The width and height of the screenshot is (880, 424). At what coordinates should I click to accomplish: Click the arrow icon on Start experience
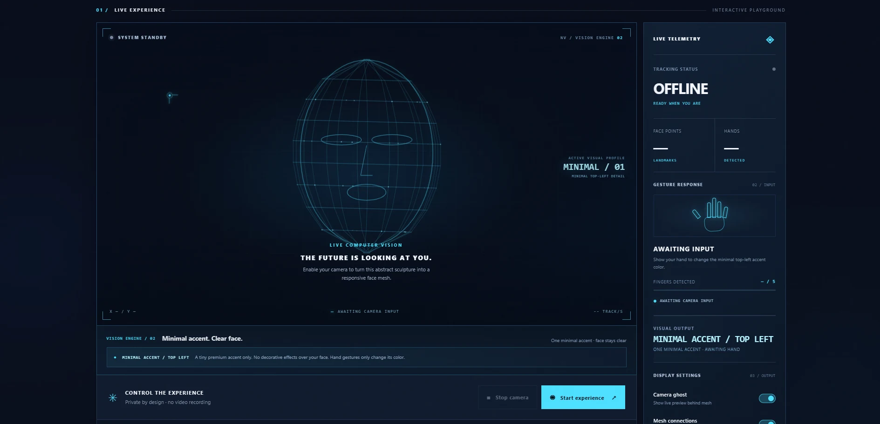pos(614,397)
